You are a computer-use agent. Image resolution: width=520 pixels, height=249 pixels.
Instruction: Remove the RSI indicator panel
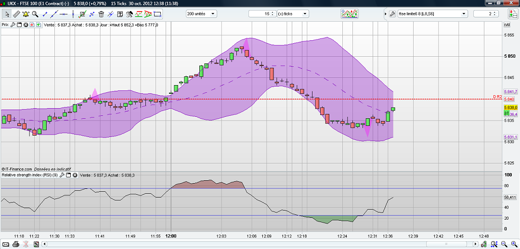[75, 175]
